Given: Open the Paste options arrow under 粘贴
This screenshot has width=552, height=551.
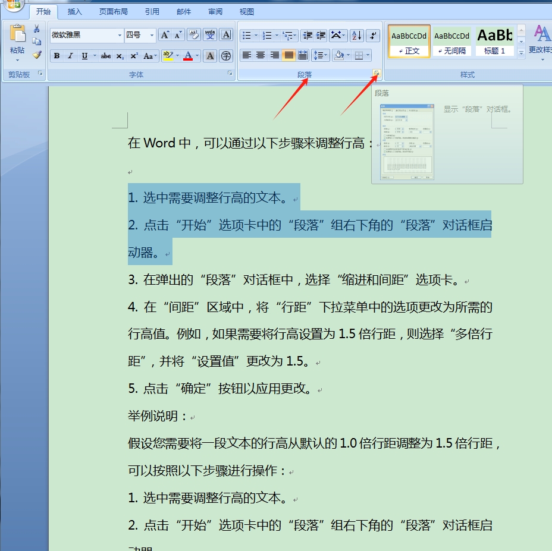Looking at the screenshot, I should point(17,60).
